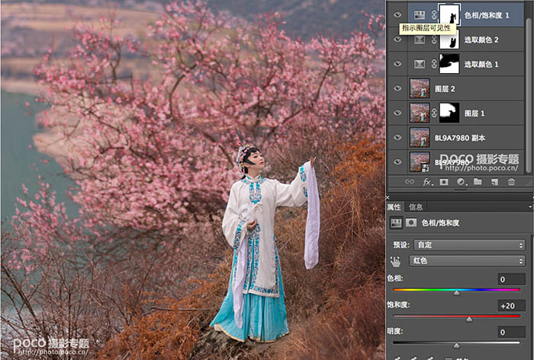Toggle visibility of 选取颜色 2 layer

tap(397, 40)
